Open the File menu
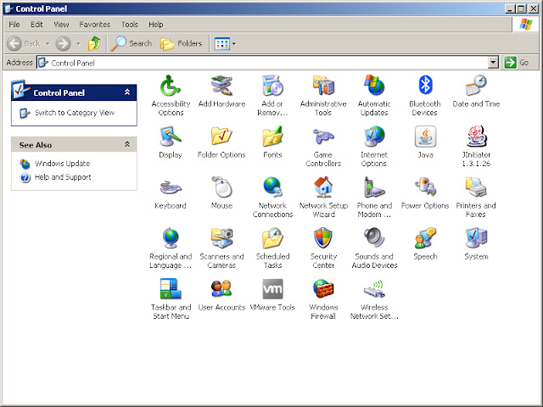The height and width of the screenshot is (407, 543). click(14, 25)
